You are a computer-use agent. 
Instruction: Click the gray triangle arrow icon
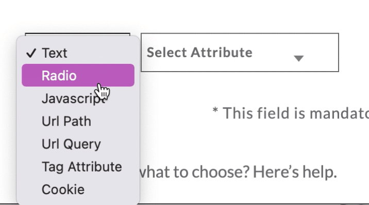click(299, 58)
